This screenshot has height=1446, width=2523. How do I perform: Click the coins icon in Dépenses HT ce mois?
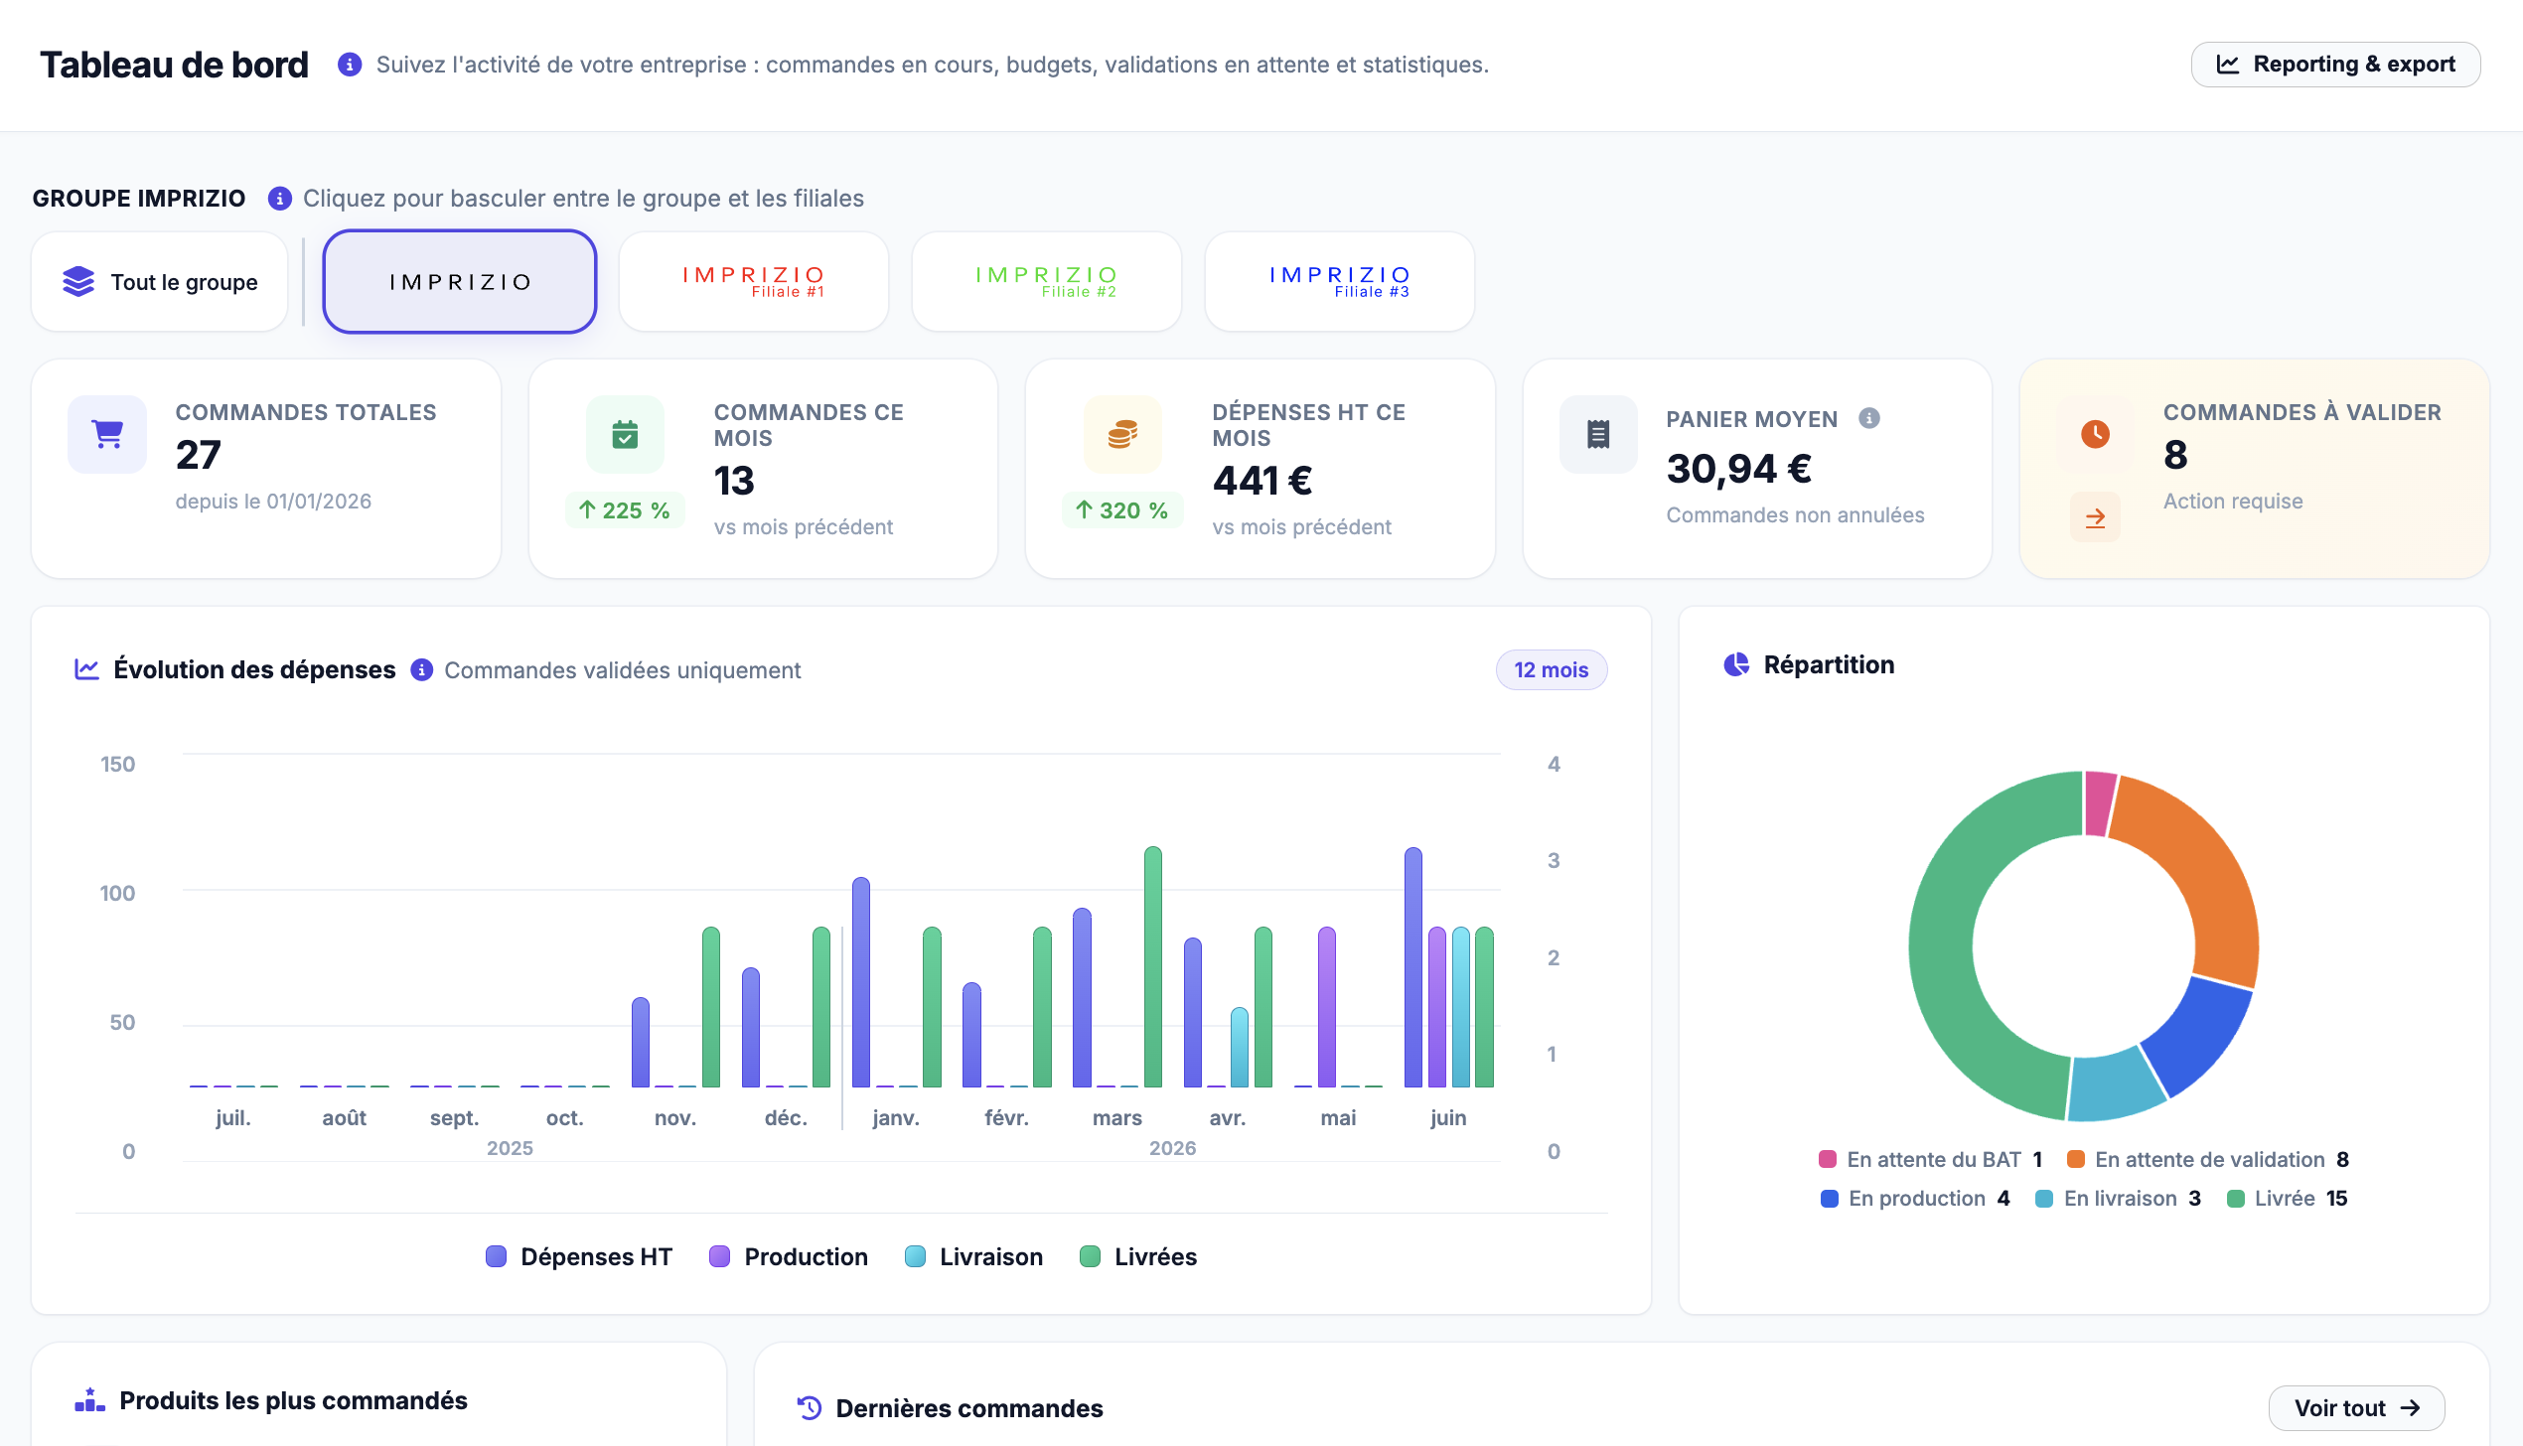pyautogui.click(x=1122, y=434)
